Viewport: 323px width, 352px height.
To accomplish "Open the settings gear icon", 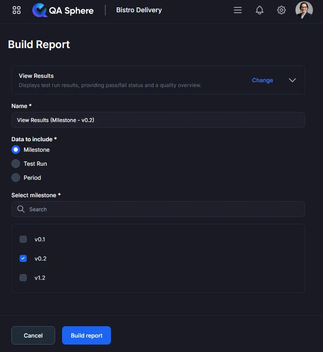I will [281, 10].
